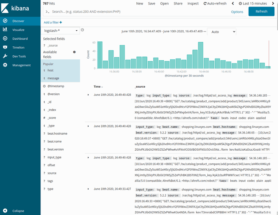Click the _source column header

140,86
